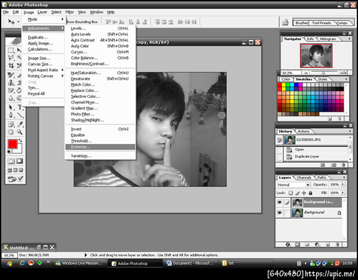Open the Fill slider arrow
The image size is (358, 280).
click(342, 193)
